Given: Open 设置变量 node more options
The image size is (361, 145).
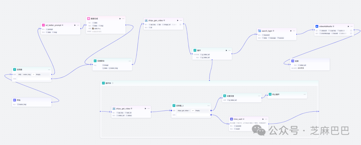Looking at the screenshot, I should [259, 96].
